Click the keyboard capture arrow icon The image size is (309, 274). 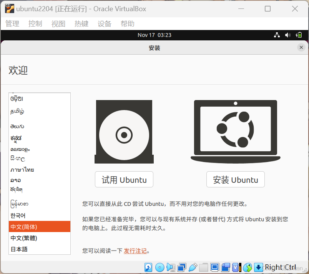click(x=258, y=267)
